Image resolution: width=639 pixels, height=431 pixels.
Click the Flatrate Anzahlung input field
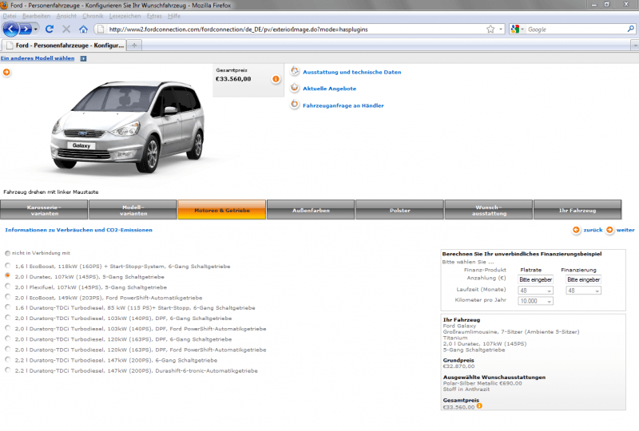pyautogui.click(x=535, y=280)
